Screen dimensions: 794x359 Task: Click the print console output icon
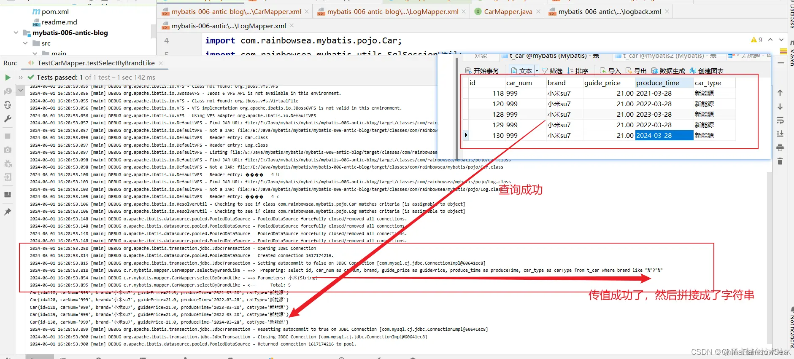coord(780,148)
